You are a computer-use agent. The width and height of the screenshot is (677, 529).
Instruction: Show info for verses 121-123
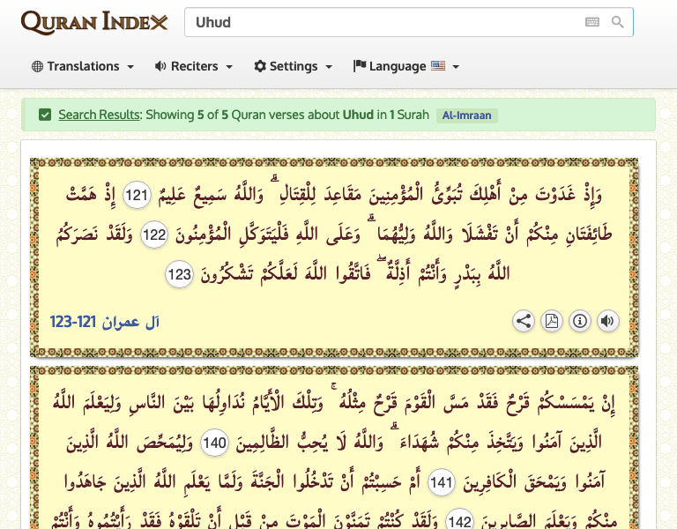click(x=580, y=321)
